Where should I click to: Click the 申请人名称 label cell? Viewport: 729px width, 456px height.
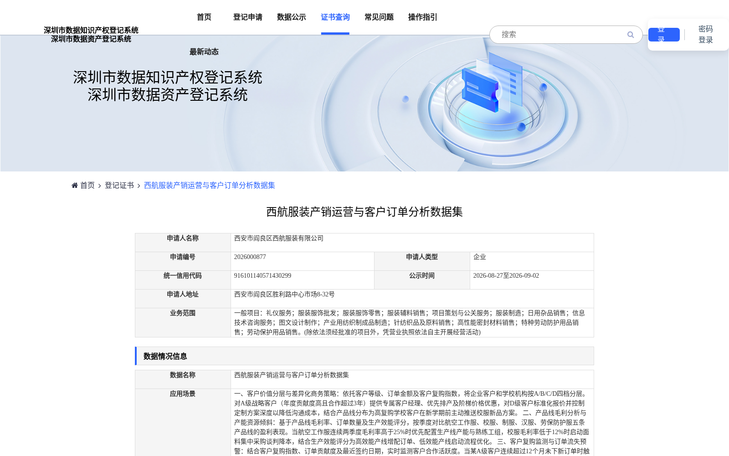(x=183, y=243)
